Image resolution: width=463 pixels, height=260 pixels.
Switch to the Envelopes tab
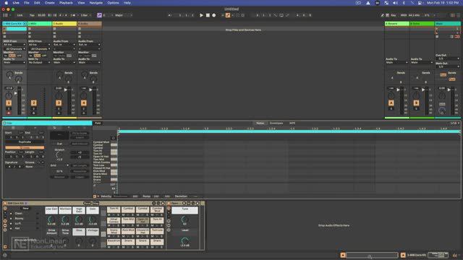pos(276,123)
